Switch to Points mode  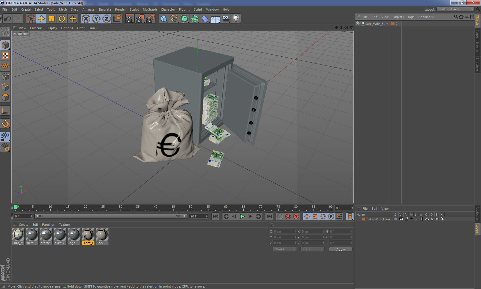click(5, 76)
